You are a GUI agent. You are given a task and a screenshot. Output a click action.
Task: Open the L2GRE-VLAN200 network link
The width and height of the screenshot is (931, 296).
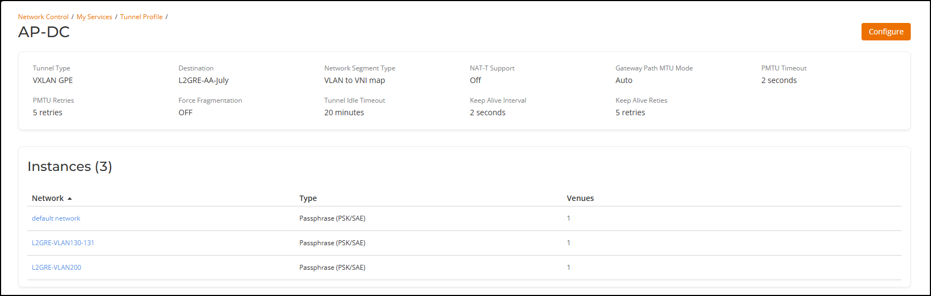[x=56, y=268]
